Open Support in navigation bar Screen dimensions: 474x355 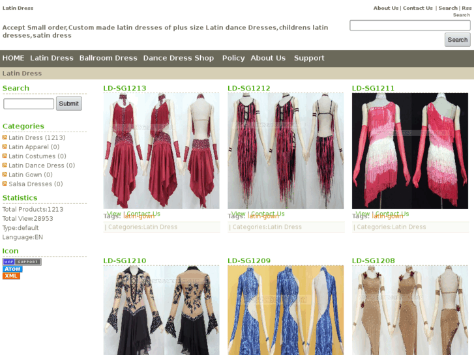(309, 58)
